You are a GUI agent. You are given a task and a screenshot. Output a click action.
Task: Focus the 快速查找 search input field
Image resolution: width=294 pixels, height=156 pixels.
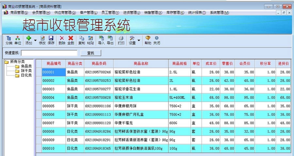pos(49,53)
